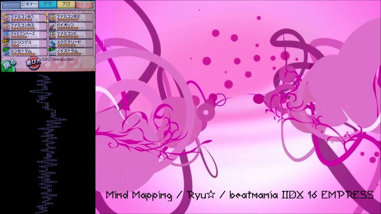Choose the ノイズドラム part name
The width and height of the screenshot is (381, 214).
tap(67, 51)
